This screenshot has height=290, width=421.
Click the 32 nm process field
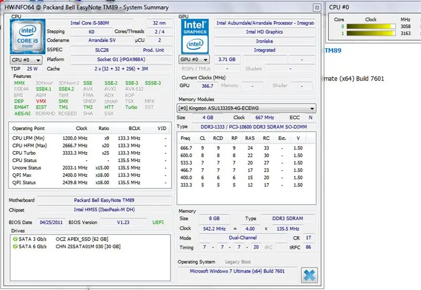[159, 23]
